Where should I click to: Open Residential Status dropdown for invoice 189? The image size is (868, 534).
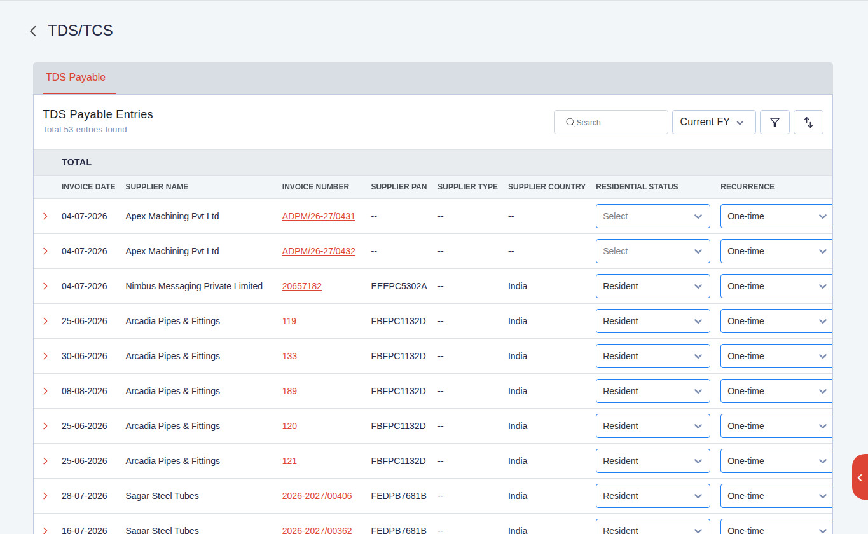click(652, 391)
